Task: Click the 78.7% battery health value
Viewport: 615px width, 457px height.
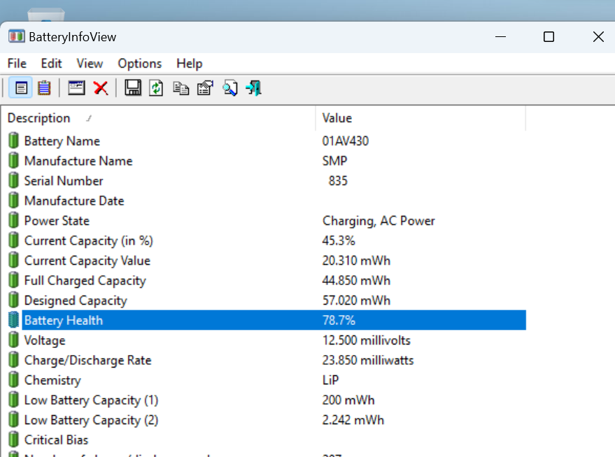Action: (339, 320)
